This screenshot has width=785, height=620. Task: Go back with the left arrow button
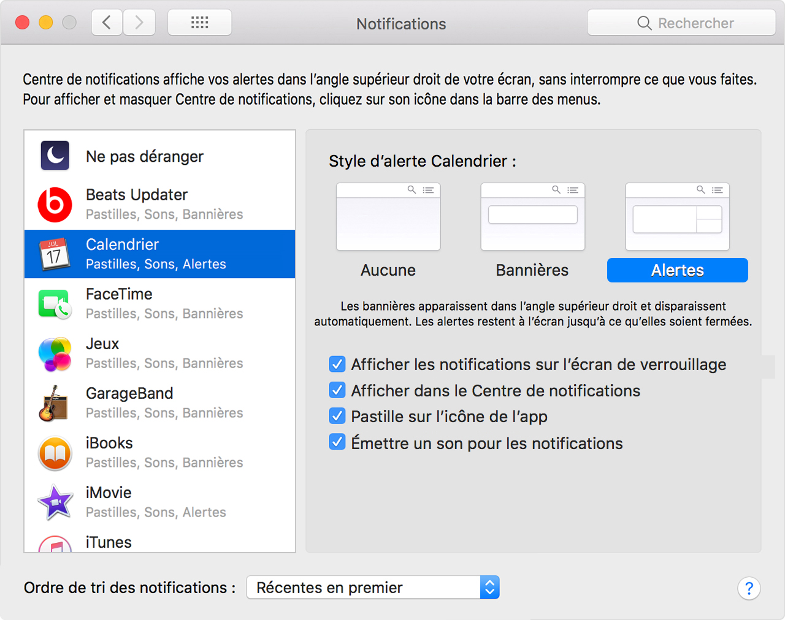(107, 23)
